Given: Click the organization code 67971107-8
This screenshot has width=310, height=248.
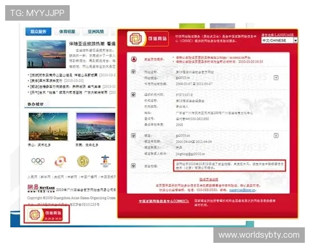Looking at the screenshot, I should point(184,95).
